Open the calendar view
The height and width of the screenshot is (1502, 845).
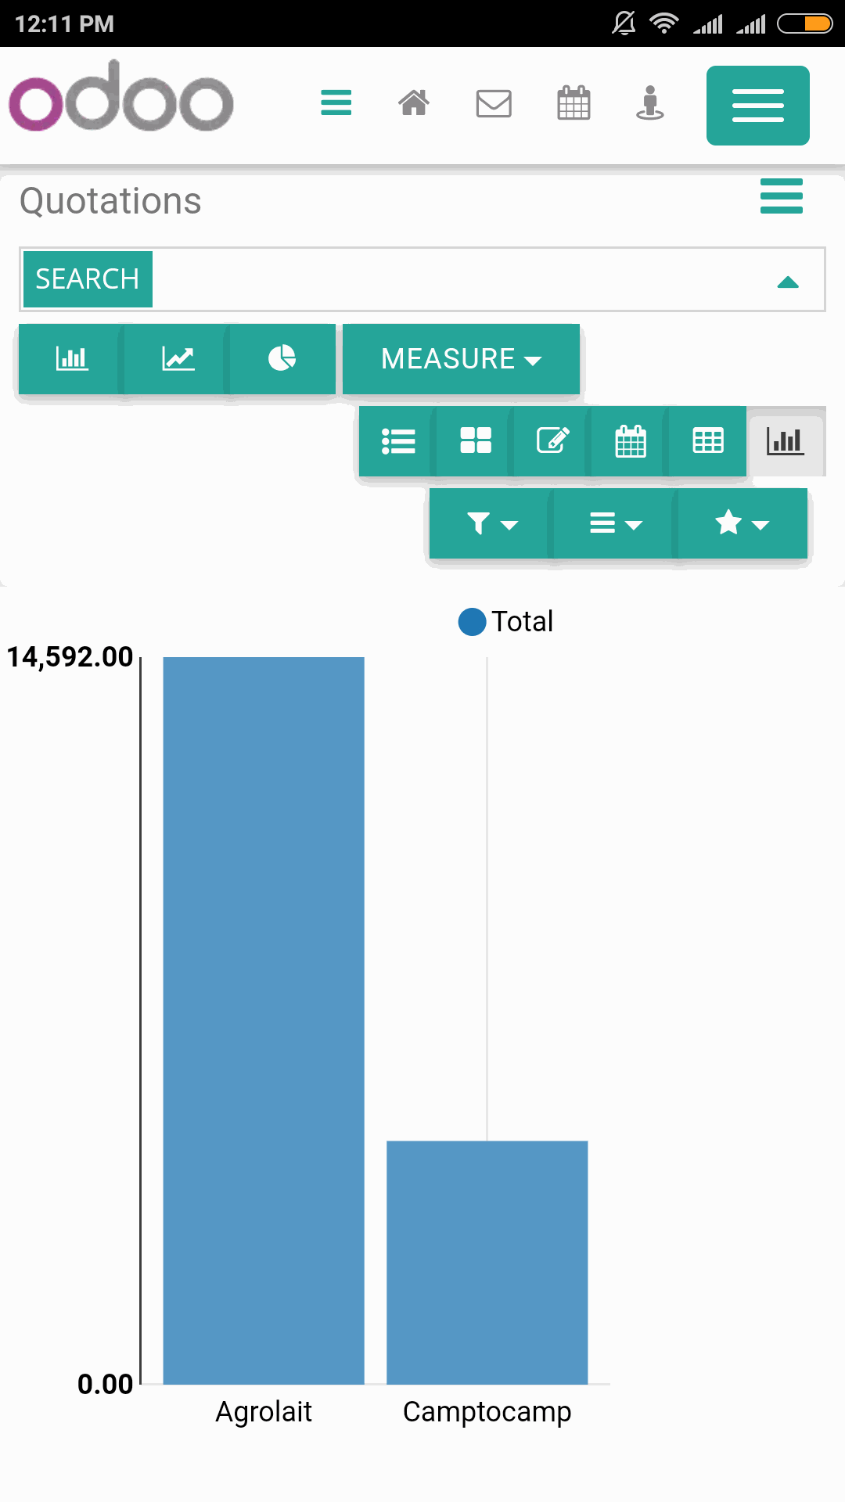click(x=630, y=441)
